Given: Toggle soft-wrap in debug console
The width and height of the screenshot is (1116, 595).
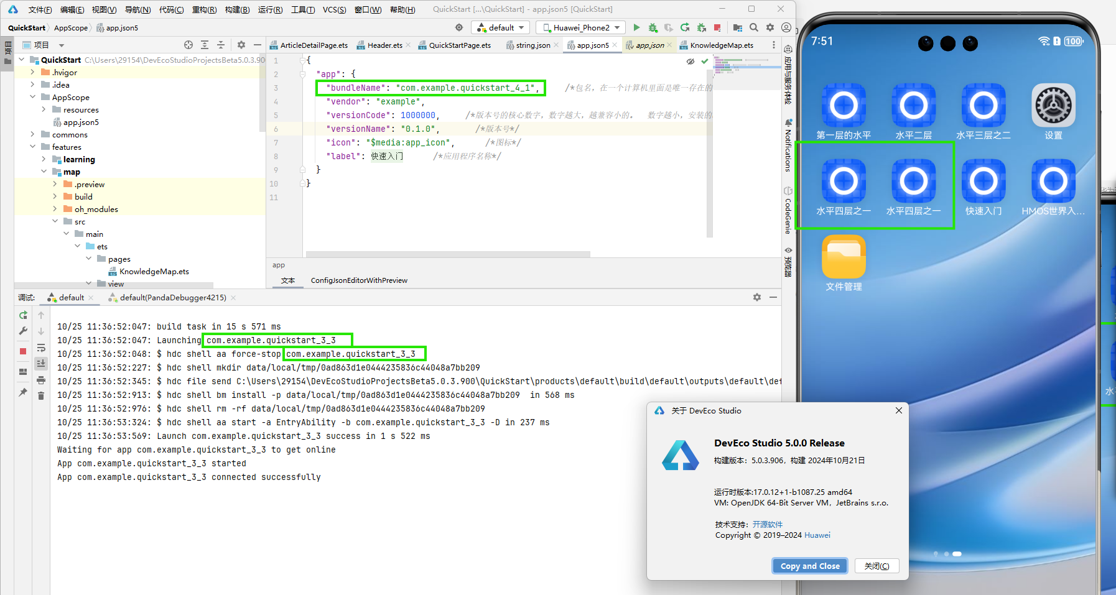Looking at the screenshot, I should (41, 348).
